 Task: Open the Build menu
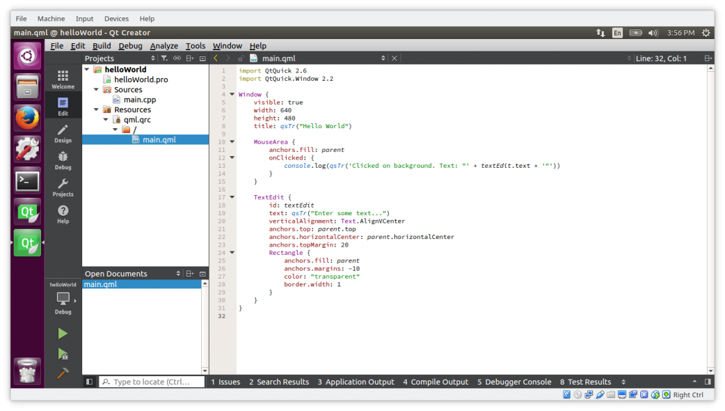tap(102, 46)
